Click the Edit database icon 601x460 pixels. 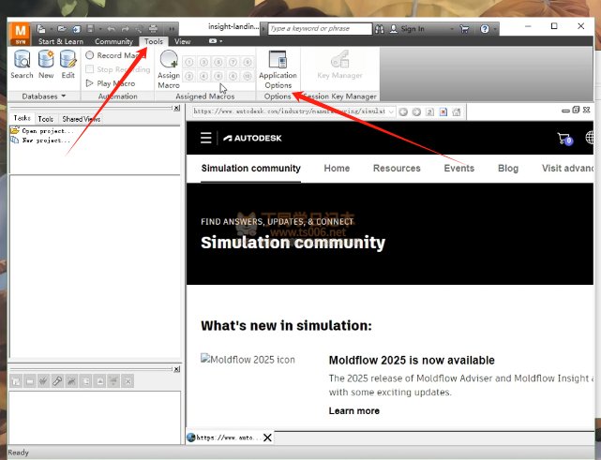coord(68,64)
